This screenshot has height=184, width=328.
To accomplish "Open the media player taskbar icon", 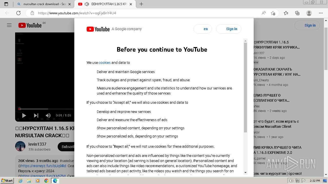I will [x=38, y=181].
